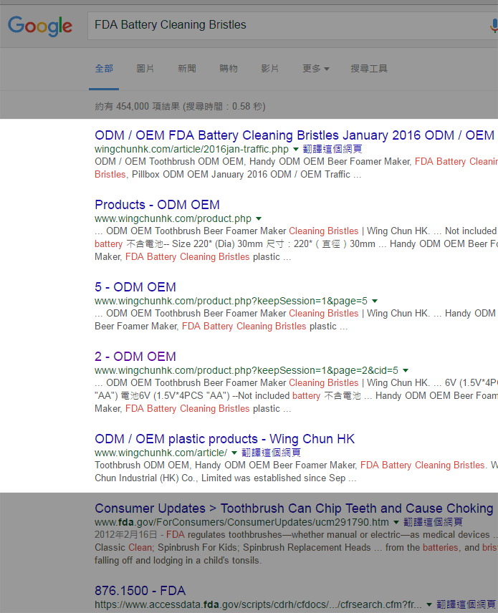Expand arrow beside www.wingchunhk.com/product.php URL
Viewport: 498px width, 613px height.
259,219
